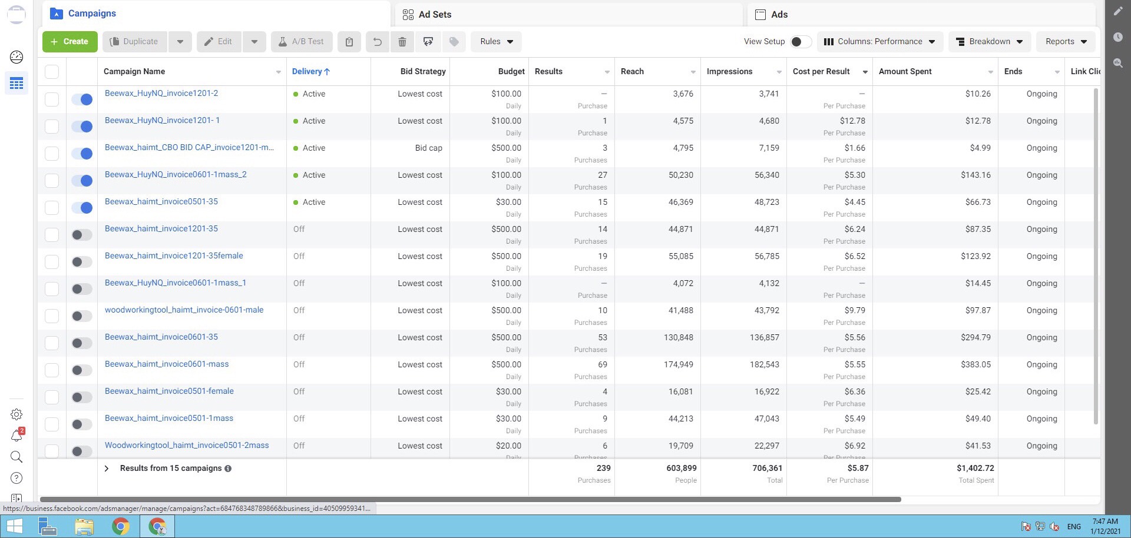
Task: Open Woodworkingtool_haimt_invoice0501-2mass campaign link
Action: point(187,446)
